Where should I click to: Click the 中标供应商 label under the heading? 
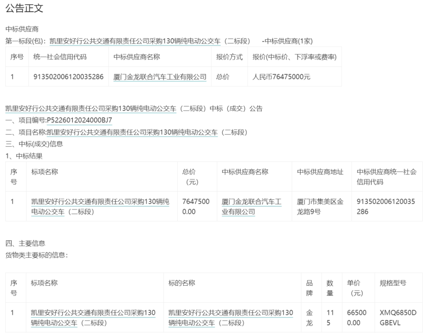pos(22,29)
